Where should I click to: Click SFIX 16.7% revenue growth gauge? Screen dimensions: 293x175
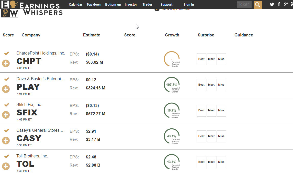pos(172,110)
